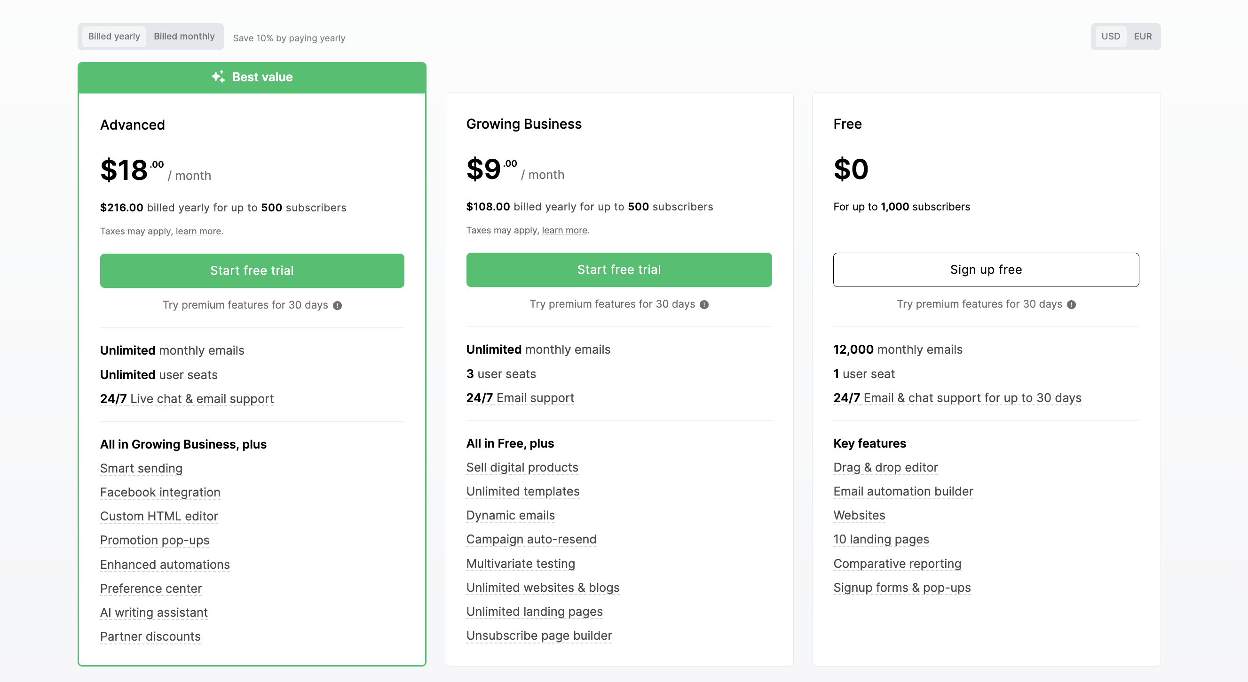Click info icon under Advanced trial text
The image size is (1248, 682).
[337, 305]
